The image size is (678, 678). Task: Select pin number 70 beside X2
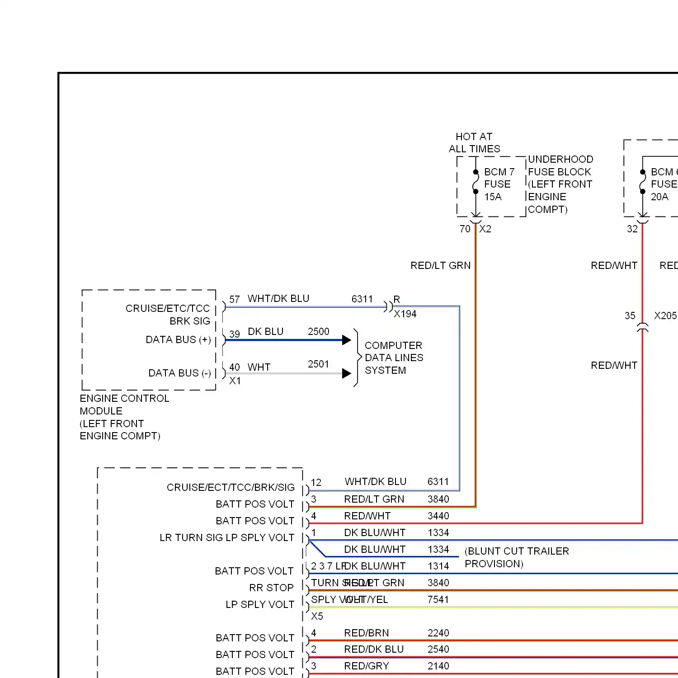point(465,229)
